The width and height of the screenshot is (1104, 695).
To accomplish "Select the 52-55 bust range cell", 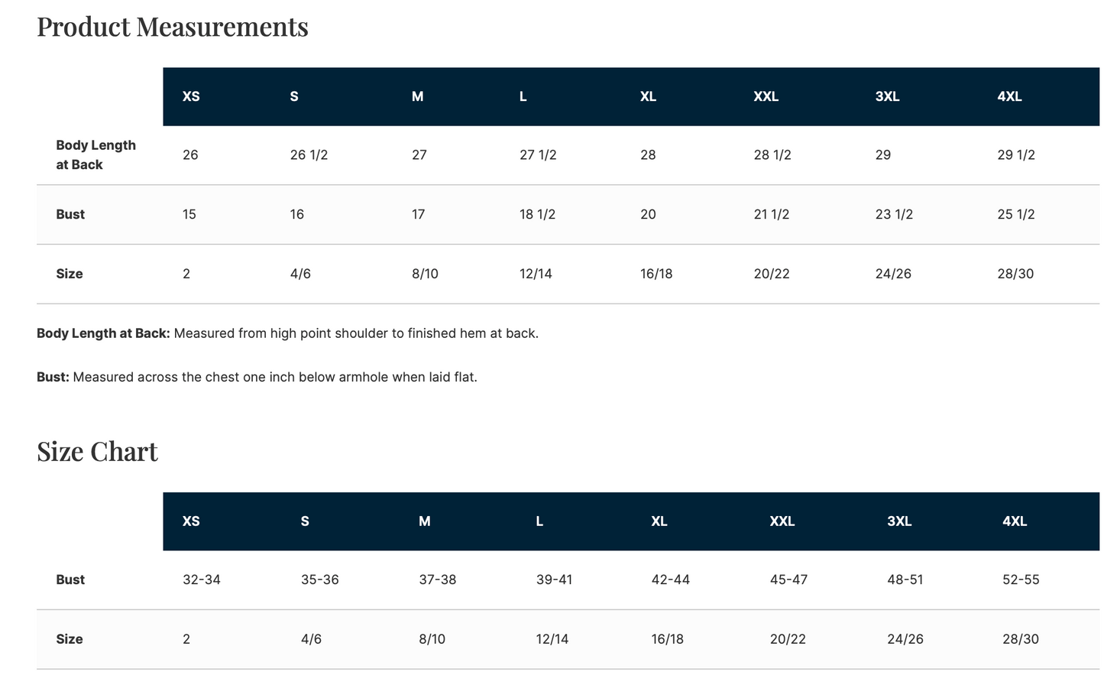I will pos(1021,580).
